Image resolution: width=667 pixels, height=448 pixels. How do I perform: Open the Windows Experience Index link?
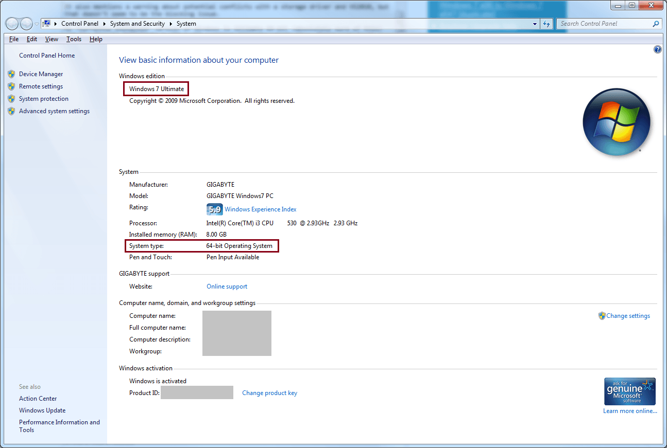261,209
